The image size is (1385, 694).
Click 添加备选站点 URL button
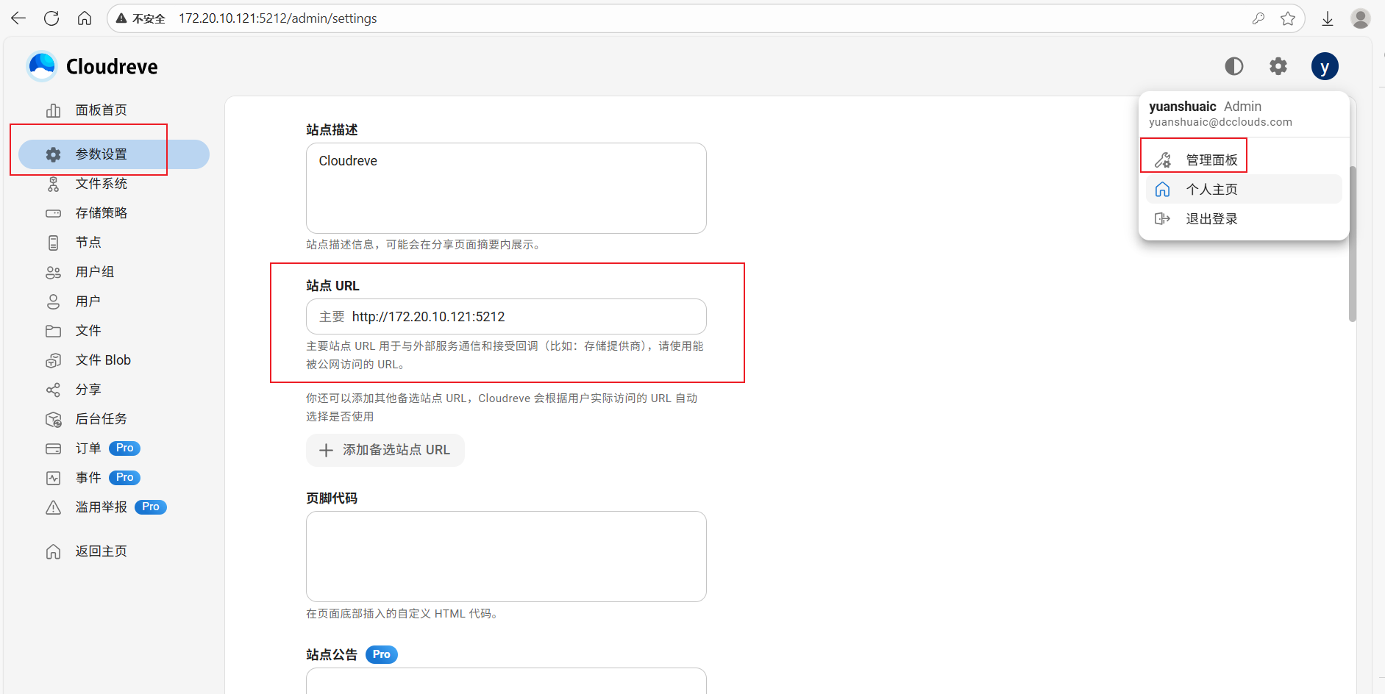tap(385, 450)
